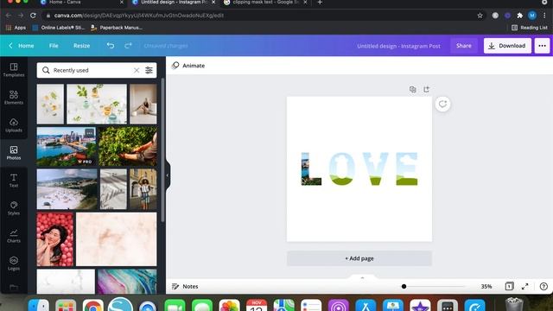
Task: Switch to clipping mask text Google tab
Action: pos(265,3)
